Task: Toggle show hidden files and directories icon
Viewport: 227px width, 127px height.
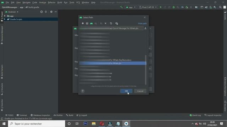Action: pos(117,23)
